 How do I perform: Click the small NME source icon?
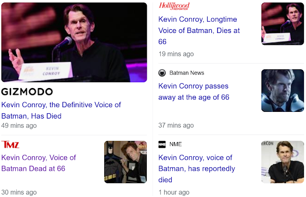pos(162,144)
